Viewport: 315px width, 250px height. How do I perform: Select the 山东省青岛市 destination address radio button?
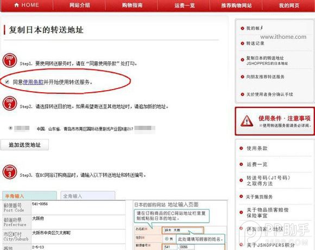(x=10, y=128)
